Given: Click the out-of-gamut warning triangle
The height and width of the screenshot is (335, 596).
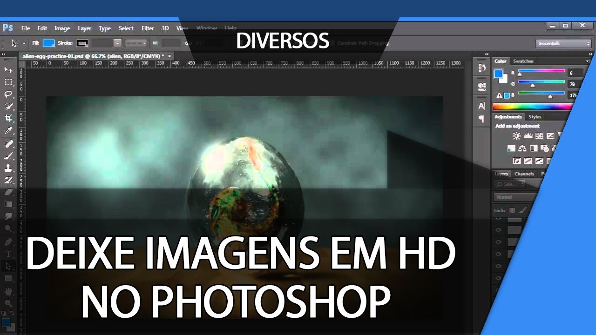Looking at the screenshot, I should [499, 95].
